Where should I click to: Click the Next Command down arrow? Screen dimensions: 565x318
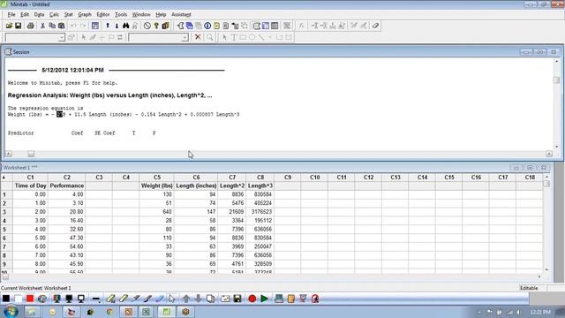[117, 26]
